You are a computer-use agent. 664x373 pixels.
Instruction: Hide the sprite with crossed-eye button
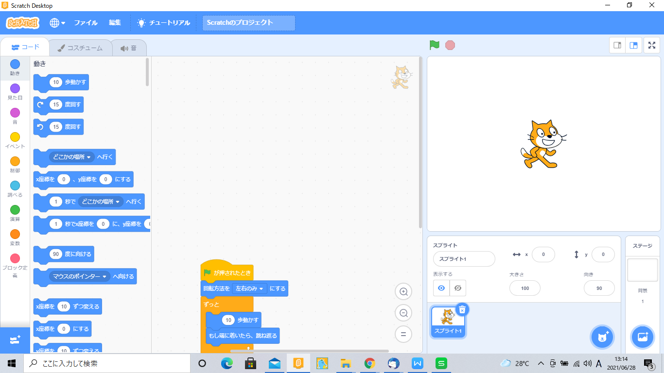coord(458,288)
